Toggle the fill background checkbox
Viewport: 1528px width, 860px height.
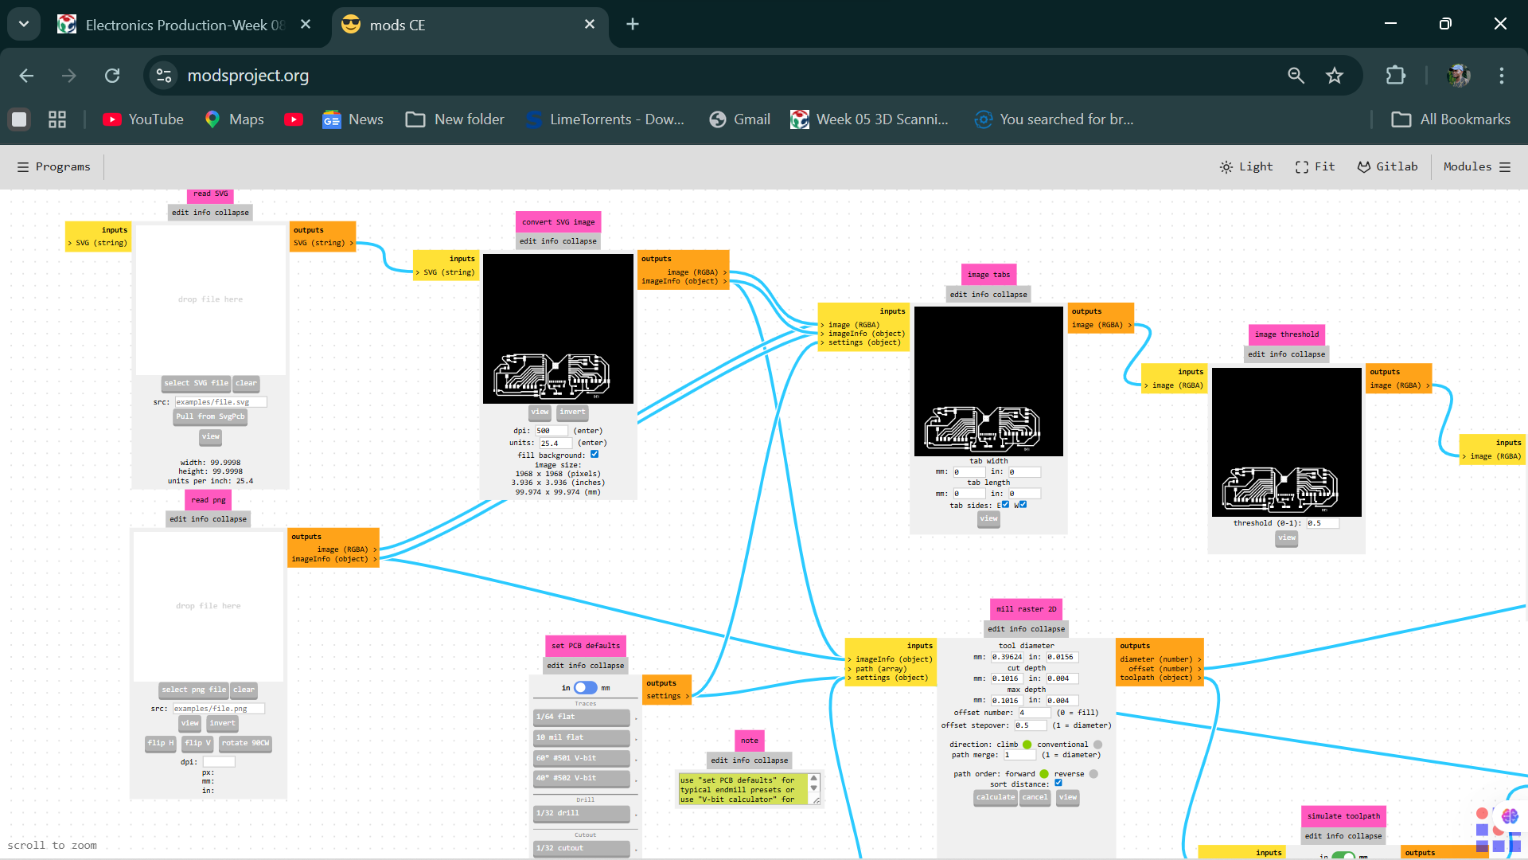594,455
